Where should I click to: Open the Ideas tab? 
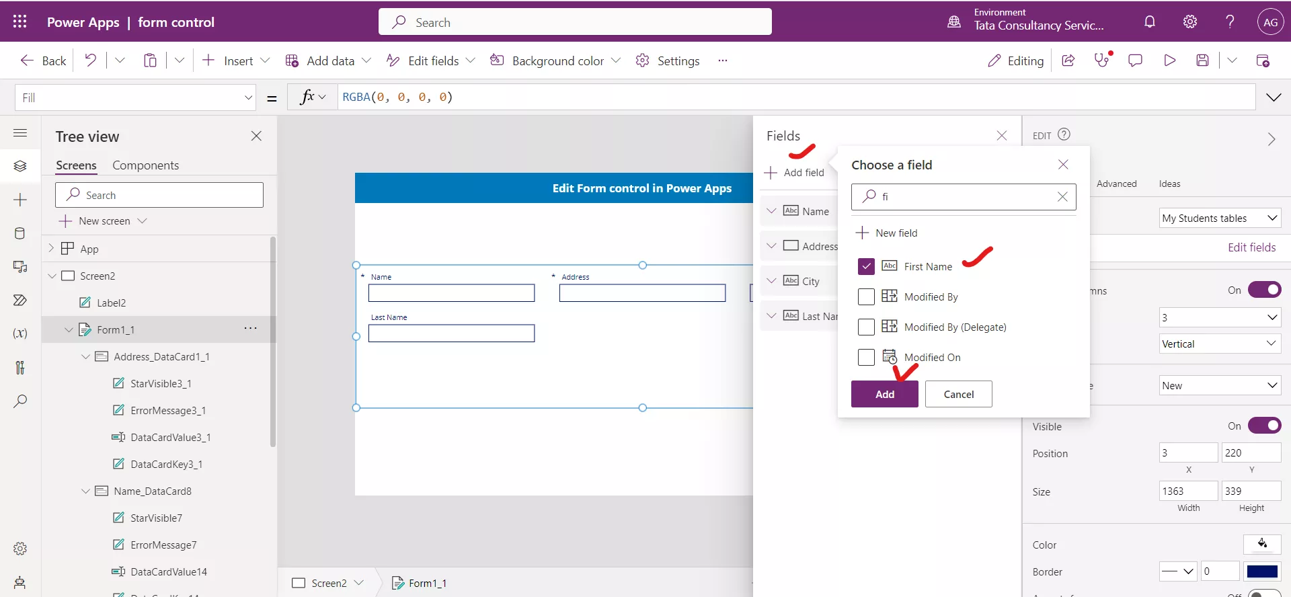pos(1169,184)
